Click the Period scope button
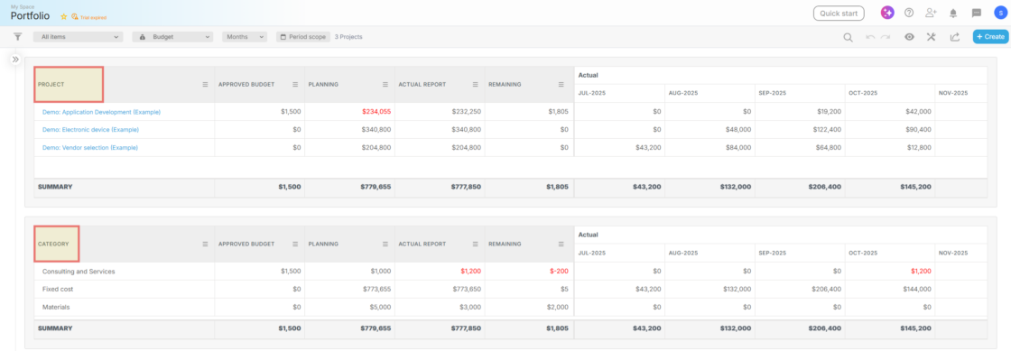The width and height of the screenshot is (1011, 351). point(303,37)
